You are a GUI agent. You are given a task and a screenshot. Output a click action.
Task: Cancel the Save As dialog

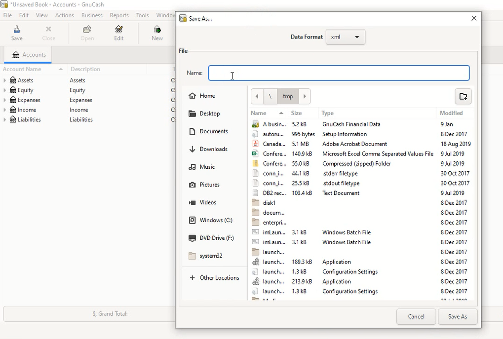coord(416,317)
